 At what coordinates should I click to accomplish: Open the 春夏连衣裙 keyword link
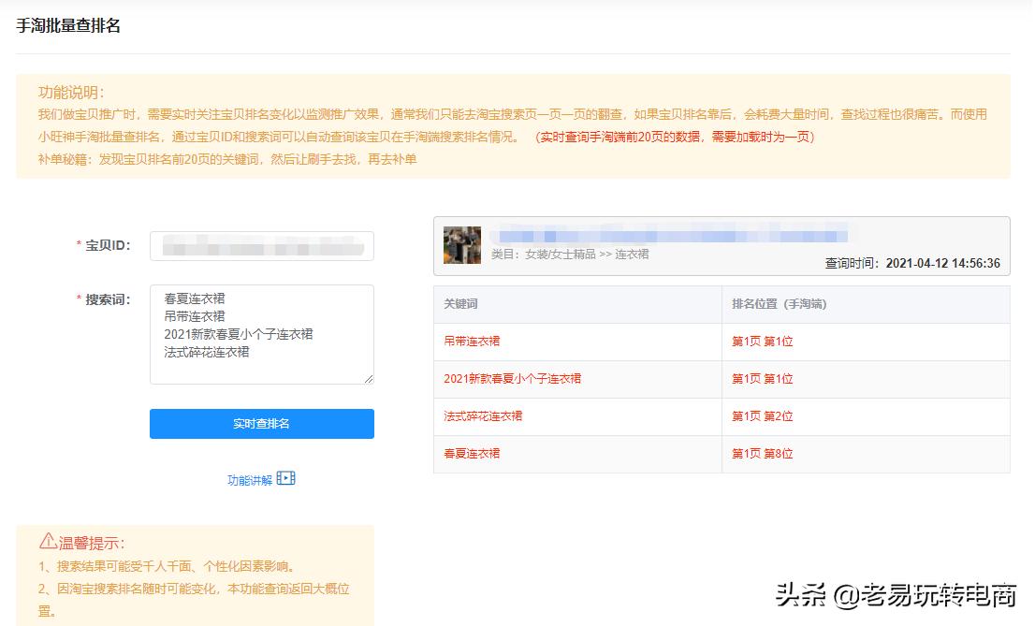pos(472,454)
